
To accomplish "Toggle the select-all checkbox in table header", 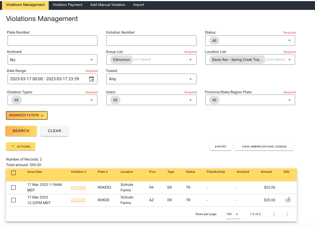I will pos(13,173).
